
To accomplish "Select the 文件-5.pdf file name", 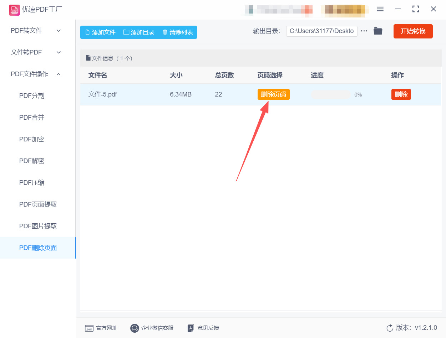I will point(103,94).
